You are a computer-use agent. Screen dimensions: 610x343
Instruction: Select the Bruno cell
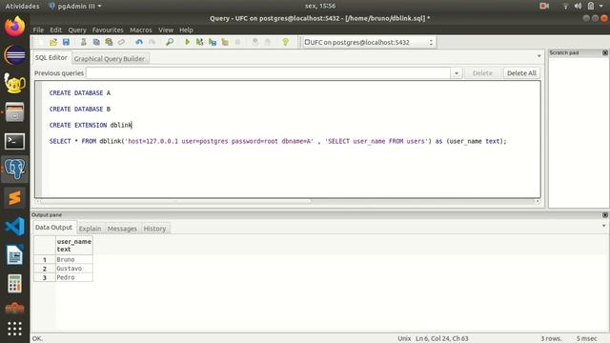(x=74, y=259)
